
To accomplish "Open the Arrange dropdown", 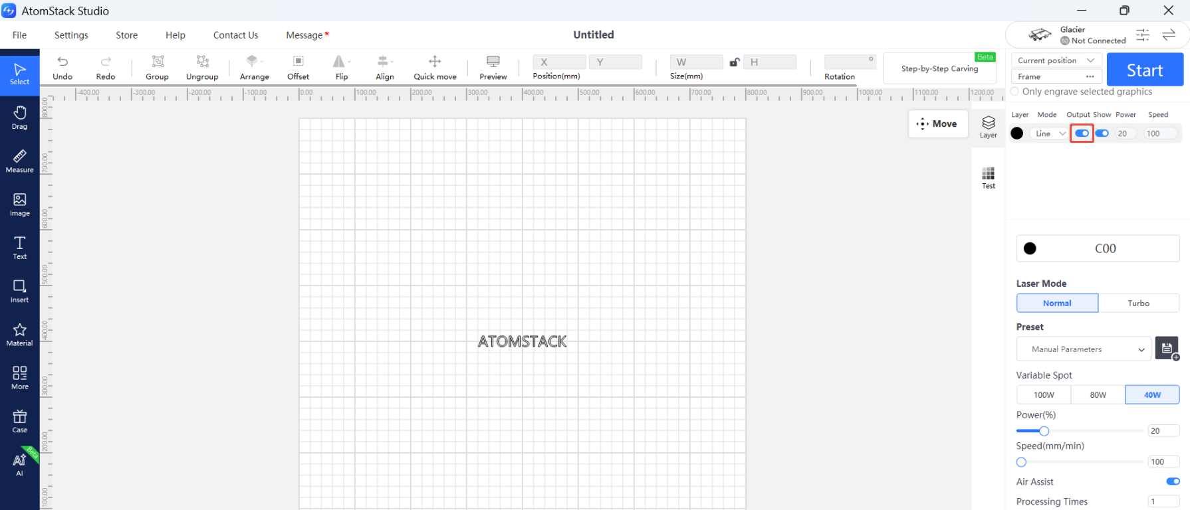I will coord(255,68).
